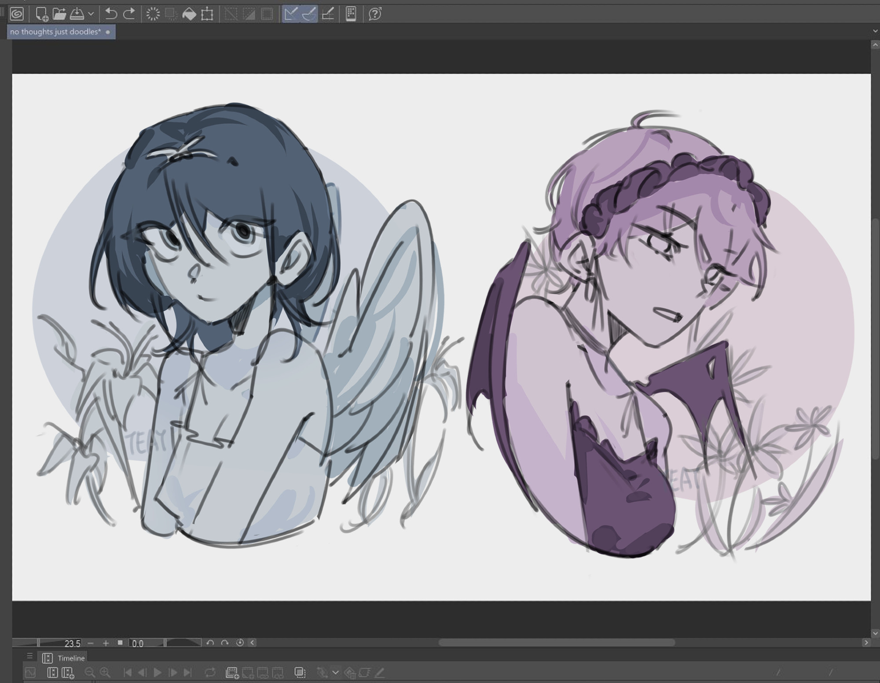Open Clip Studio support help icon
The height and width of the screenshot is (683, 880).
[375, 14]
